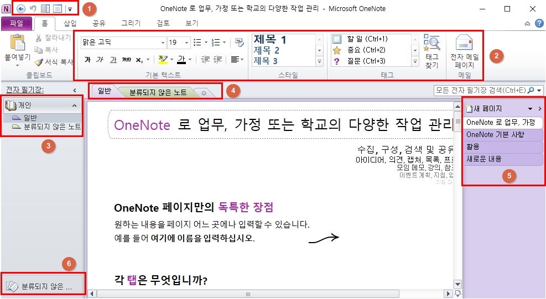Click the 새 페이지 new page button
546x299 pixels.
(x=484, y=109)
